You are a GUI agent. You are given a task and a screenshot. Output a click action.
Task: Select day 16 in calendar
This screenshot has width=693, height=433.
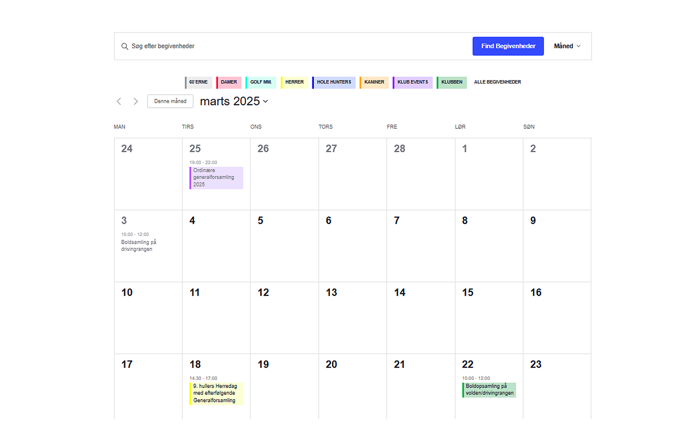(536, 293)
